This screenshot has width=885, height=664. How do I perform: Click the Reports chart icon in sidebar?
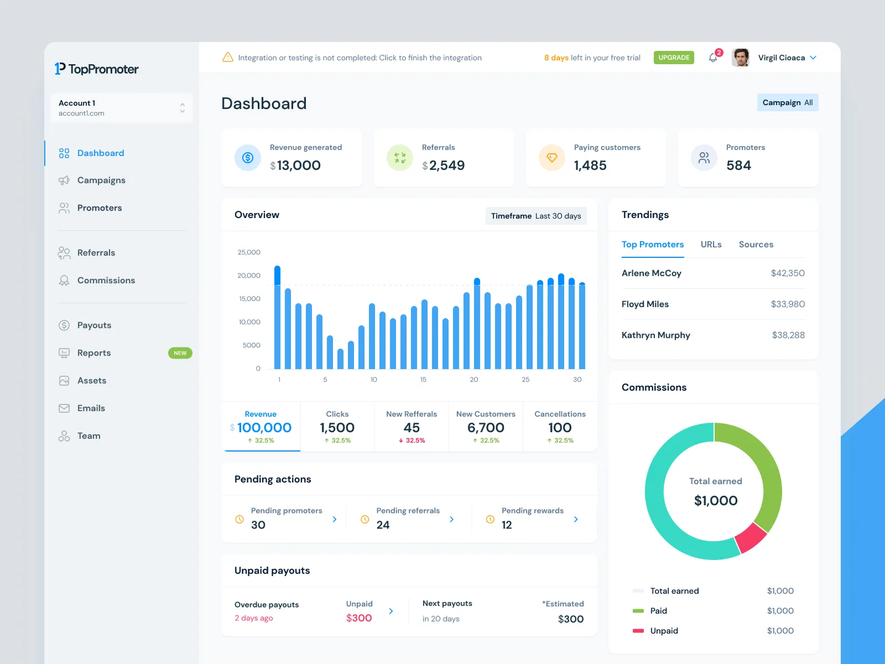64,353
